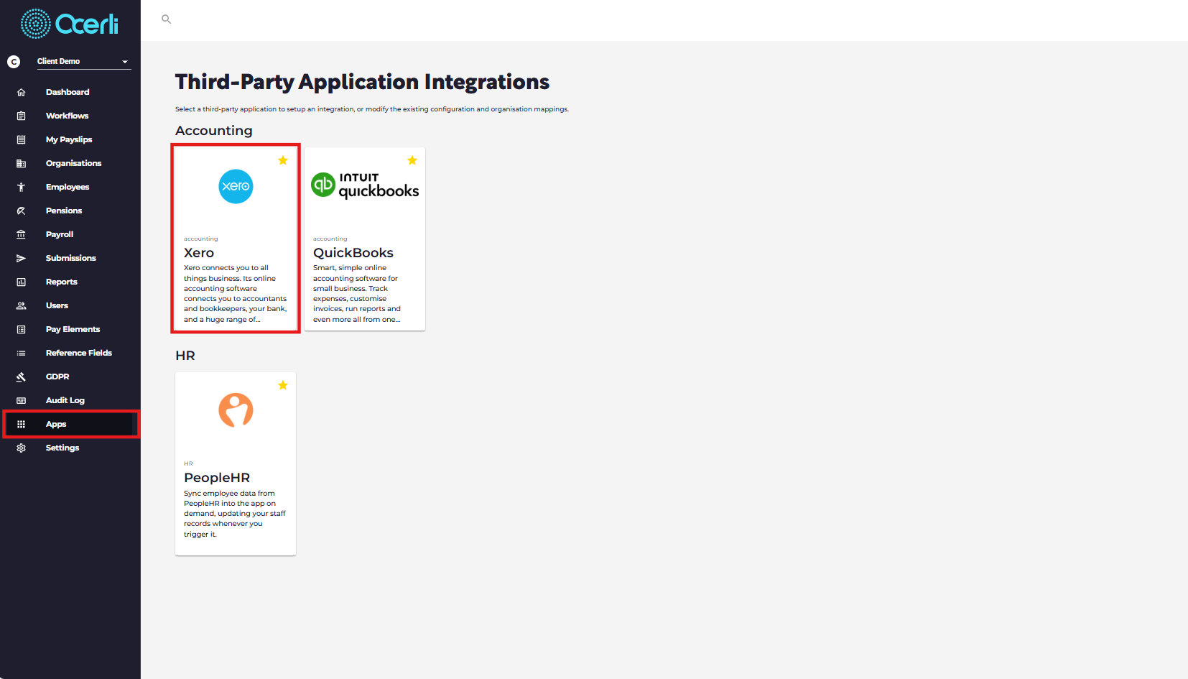Click the Pay Elements list icon
This screenshot has height=679, width=1188.
coord(21,329)
